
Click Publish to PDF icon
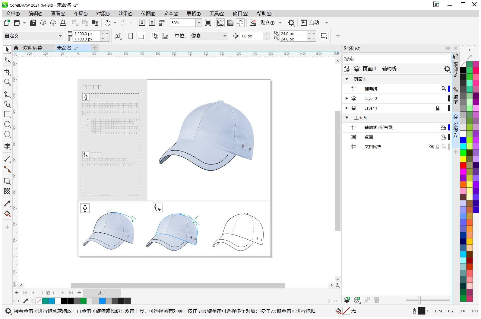click(162, 23)
